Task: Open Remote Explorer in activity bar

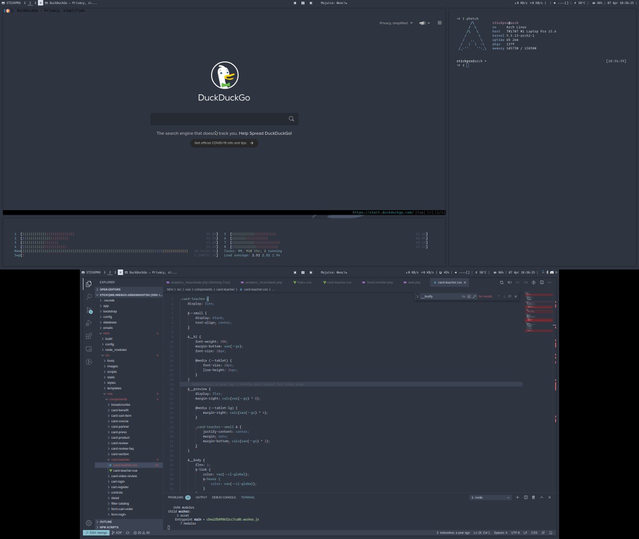Action: [89, 349]
